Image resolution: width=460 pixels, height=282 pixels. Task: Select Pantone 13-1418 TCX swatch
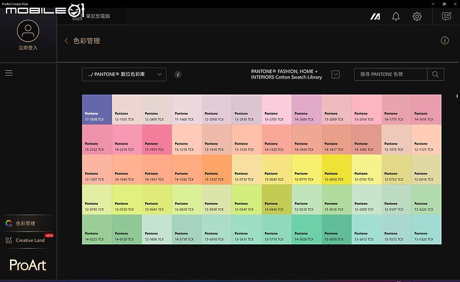(x=217, y=139)
